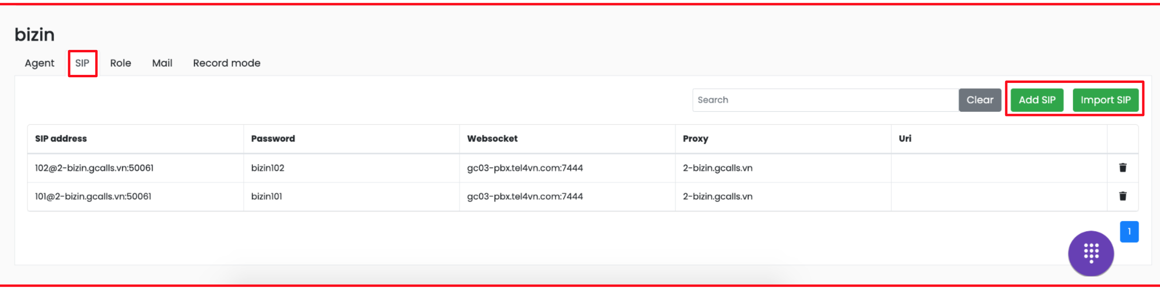Select the 101@2-bizin.gcalls.vn:50061 address cell
1160x289 pixels.
[93, 196]
